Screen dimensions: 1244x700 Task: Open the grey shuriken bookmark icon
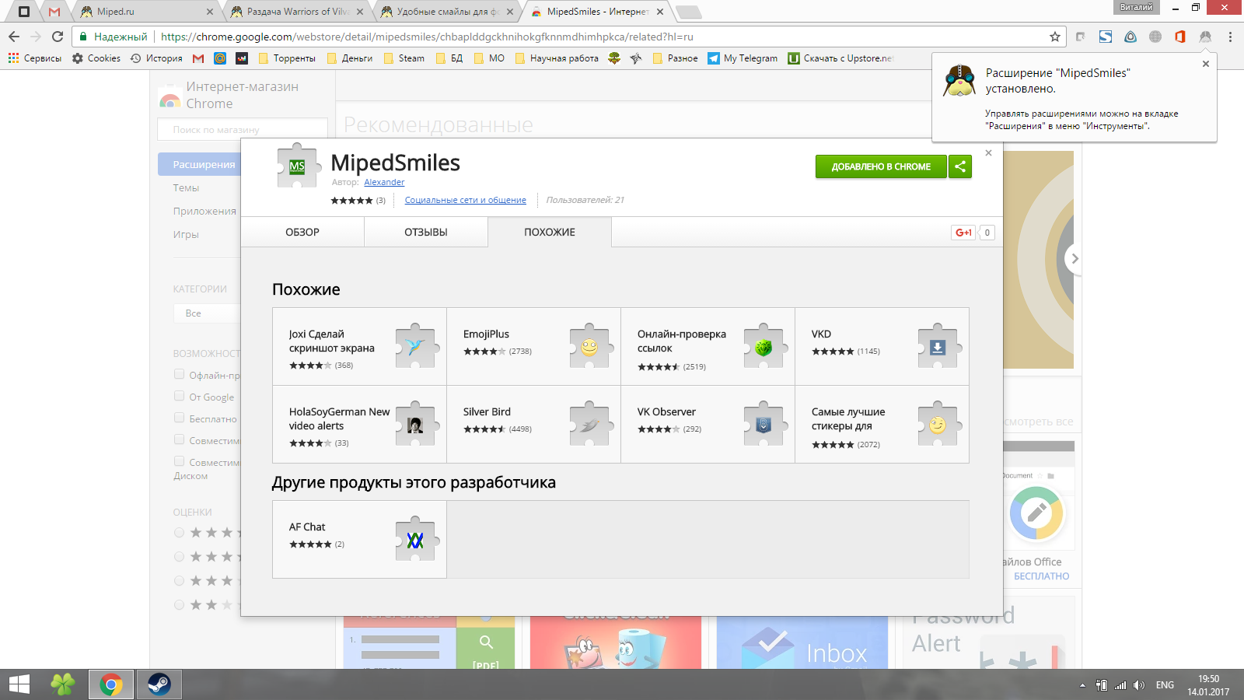(x=636, y=58)
